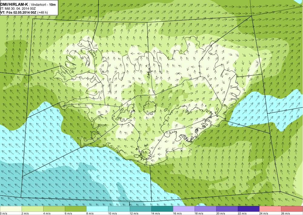The image size is (303, 215).
Task: Pick the dark indigo 22–24 m/s legend swatch
Action: click(249, 209)
